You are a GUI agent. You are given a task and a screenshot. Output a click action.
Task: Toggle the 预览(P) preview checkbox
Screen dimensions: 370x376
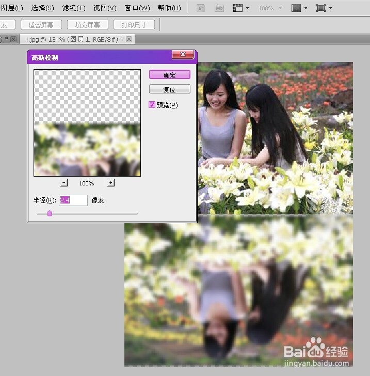(x=152, y=104)
